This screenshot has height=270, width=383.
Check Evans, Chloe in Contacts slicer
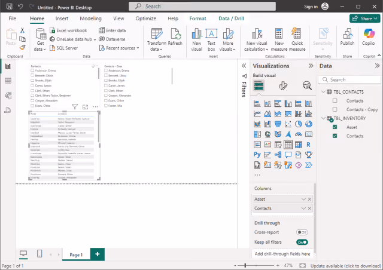[32, 106]
